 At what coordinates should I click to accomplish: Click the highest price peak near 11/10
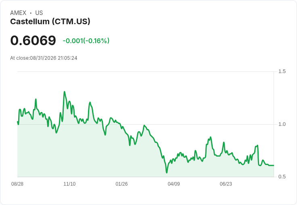[65, 92]
